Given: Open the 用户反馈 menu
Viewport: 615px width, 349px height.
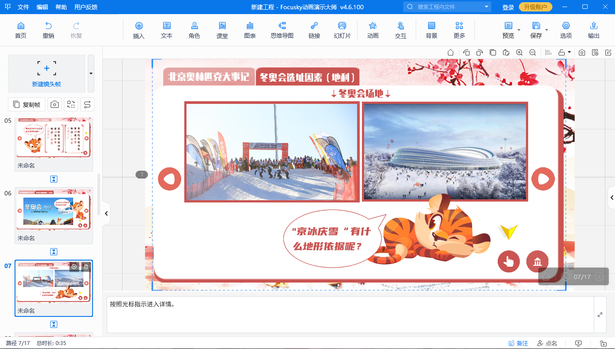Looking at the screenshot, I should 86,7.
